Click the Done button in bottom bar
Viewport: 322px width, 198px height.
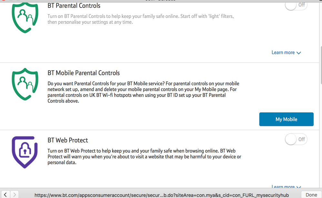311,195
